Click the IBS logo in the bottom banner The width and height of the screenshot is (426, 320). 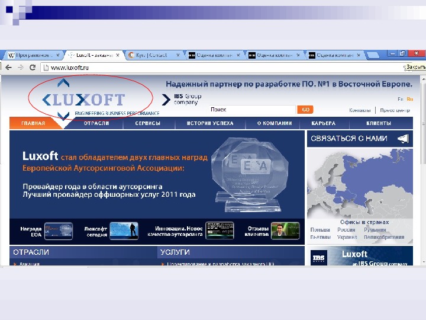(x=319, y=257)
